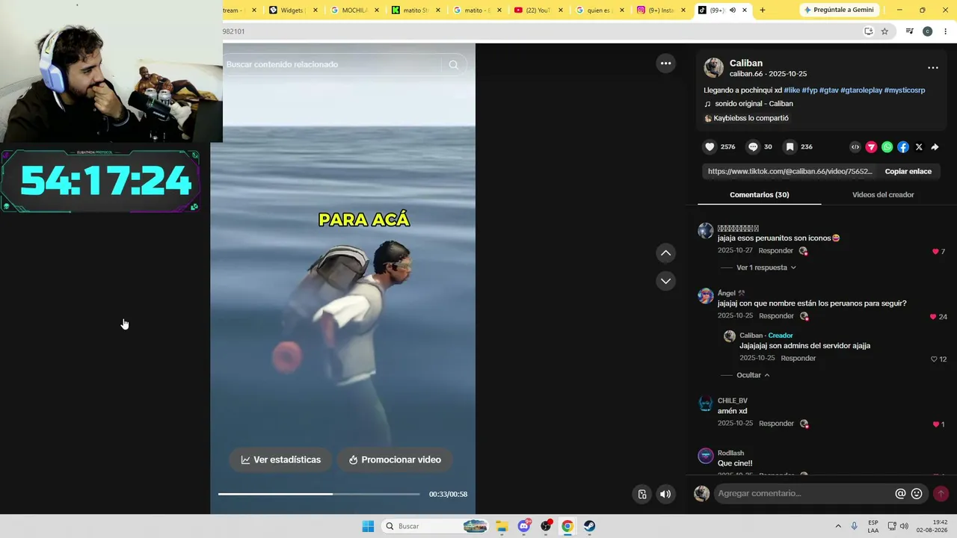Mute the video with the speaker button
This screenshot has width=957, height=538.
point(665,494)
